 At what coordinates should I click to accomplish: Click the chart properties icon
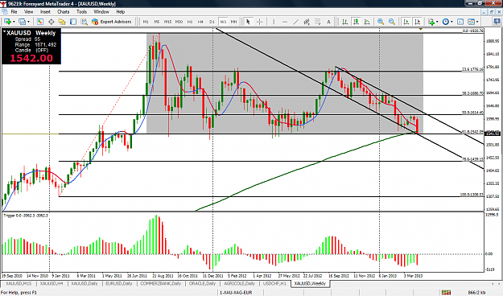[x=460, y=22]
